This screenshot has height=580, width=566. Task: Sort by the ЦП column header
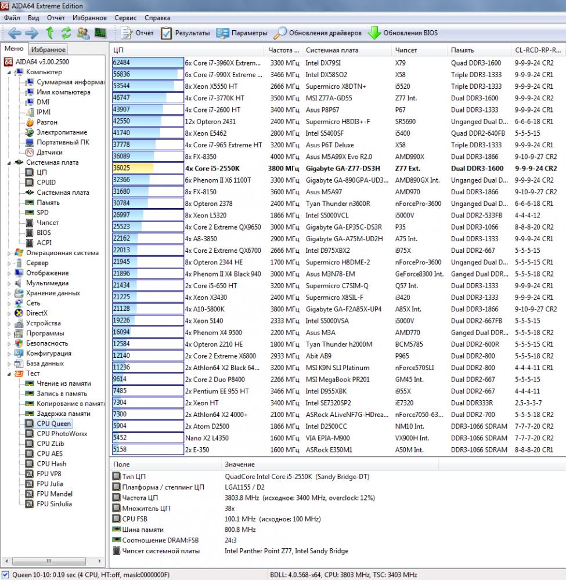(187, 50)
